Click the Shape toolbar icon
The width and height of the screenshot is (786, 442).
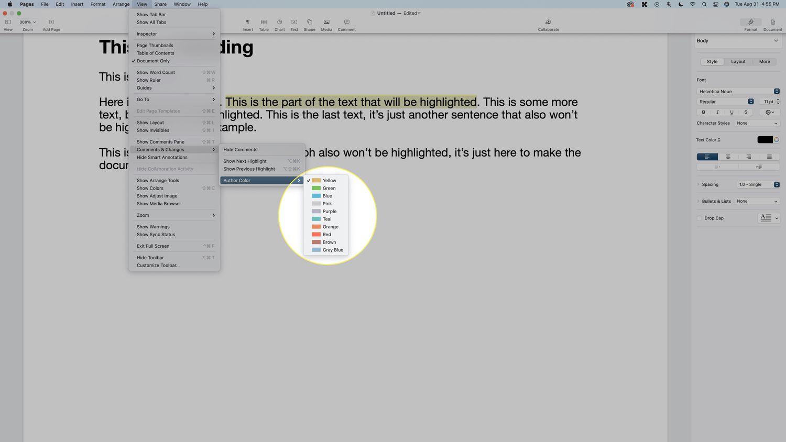309,23
